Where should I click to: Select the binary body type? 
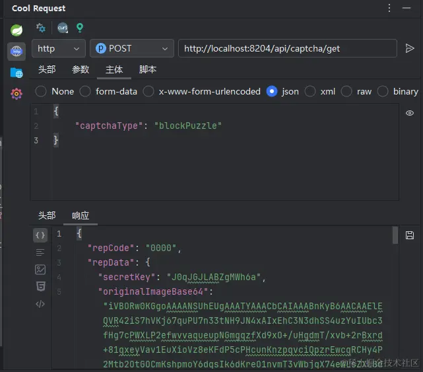point(398,91)
